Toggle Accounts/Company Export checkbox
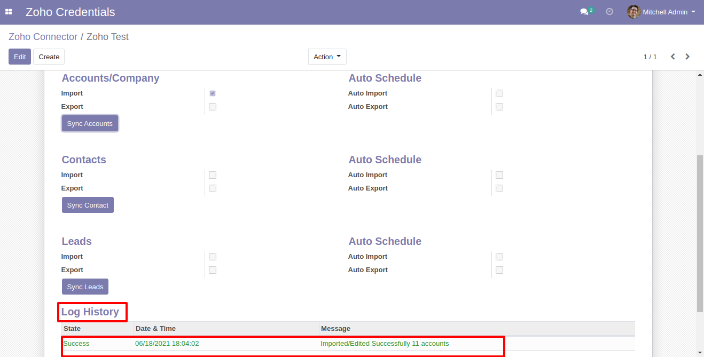The height and width of the screenshot is (357, 704). click(x=213, y=107)
